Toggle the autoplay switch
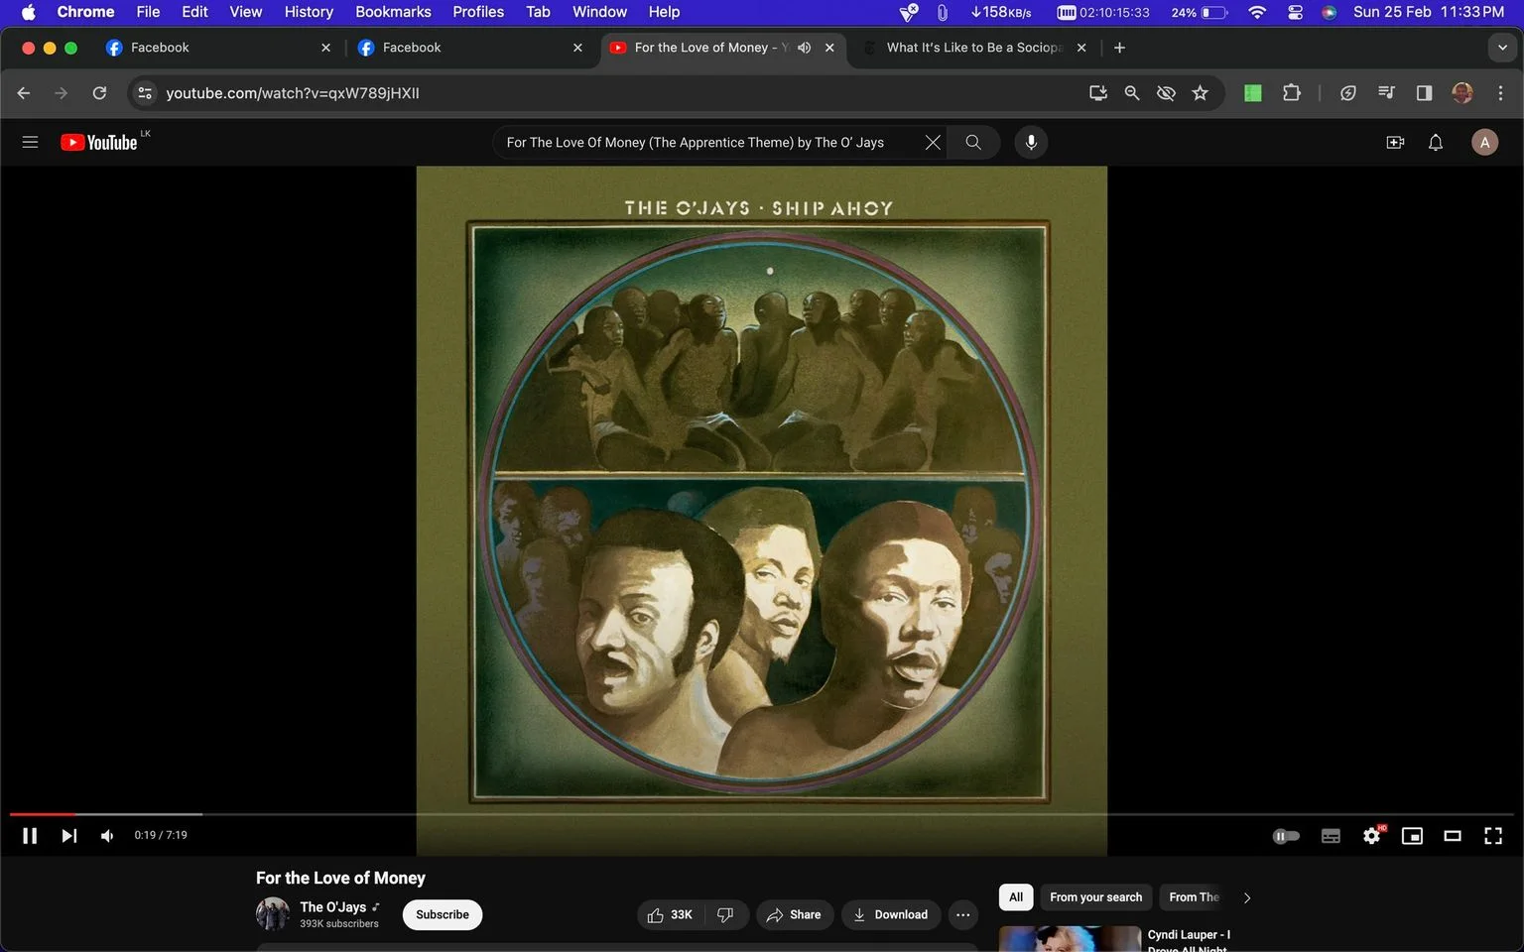This screenshot has height=952, width=1524. tap(1286, 836)
